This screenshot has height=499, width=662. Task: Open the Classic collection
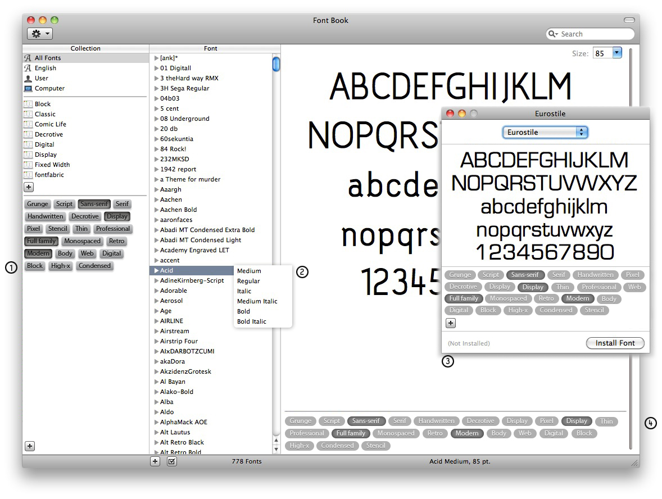86,114
